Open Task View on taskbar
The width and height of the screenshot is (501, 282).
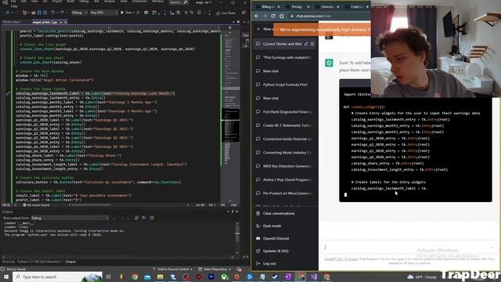tap(109, 277)
